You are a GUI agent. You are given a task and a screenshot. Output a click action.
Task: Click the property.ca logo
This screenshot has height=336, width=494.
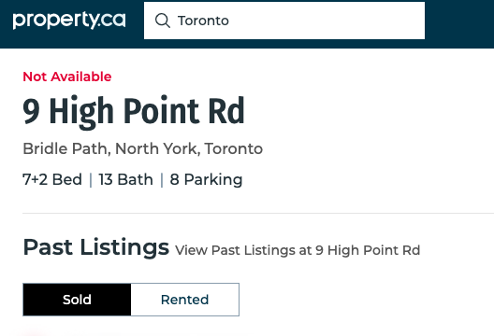69,21
